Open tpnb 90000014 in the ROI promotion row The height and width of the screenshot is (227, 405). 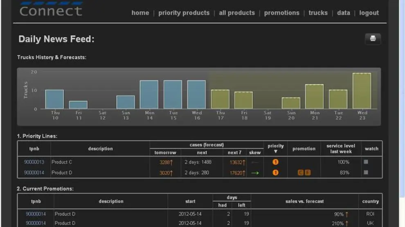[x=36, y=214]
